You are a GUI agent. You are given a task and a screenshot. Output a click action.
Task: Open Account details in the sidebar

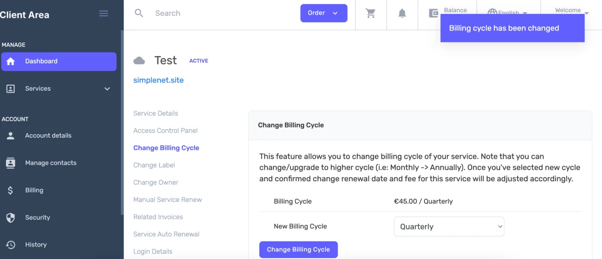pyautogui.click(x=48, y=135)
